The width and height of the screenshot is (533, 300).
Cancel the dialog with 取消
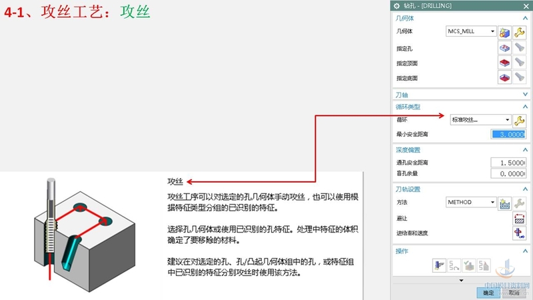point(514,293)
